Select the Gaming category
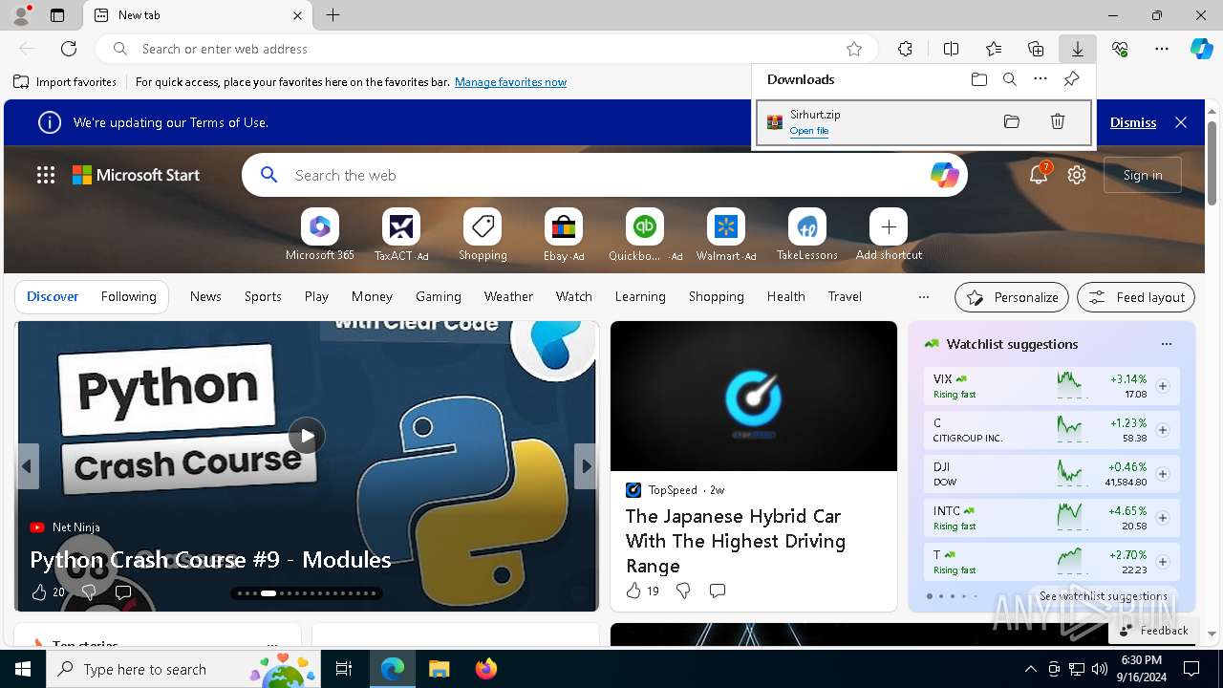The width and height of the screenshot is (1223, 688). tap(439, 297)
